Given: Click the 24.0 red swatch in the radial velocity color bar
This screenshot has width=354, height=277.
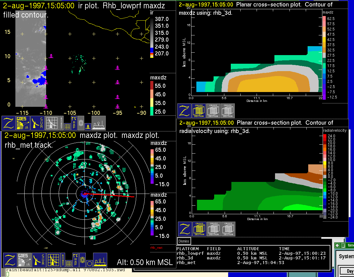Looking at the screenshot, I should pos(325,136).
